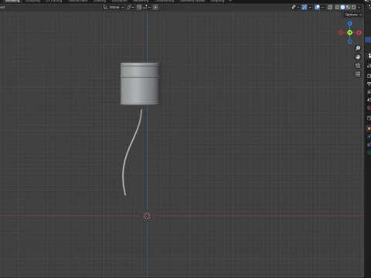Switch to Geometry Nodes workspace tab
This screenshot has height=278, width=371.
click(192, 1)
